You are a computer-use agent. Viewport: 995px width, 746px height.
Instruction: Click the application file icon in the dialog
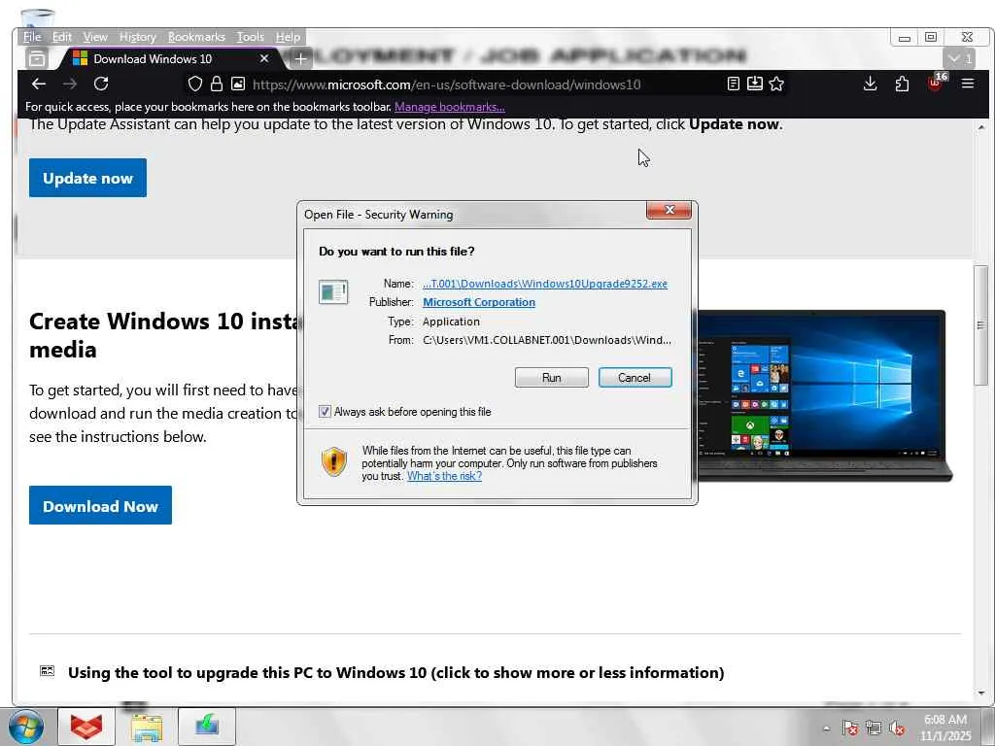click(x=333, y=292)
